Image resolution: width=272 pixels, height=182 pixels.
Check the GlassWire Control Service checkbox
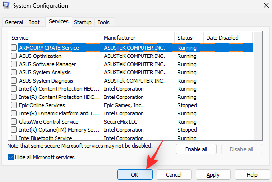click(14, 122)
